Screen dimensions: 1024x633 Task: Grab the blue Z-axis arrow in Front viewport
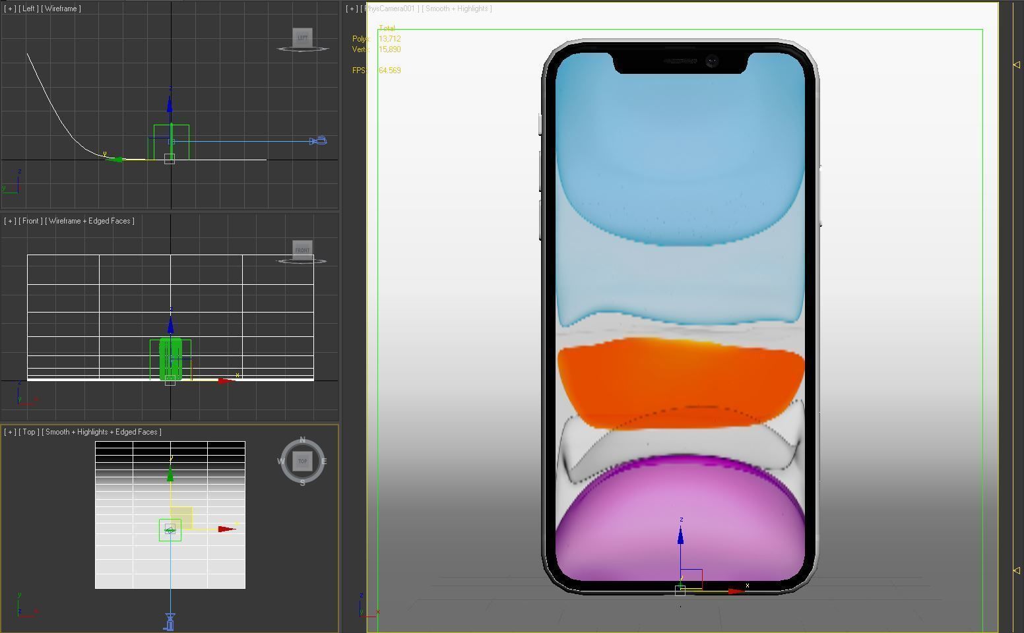point(170,325)
